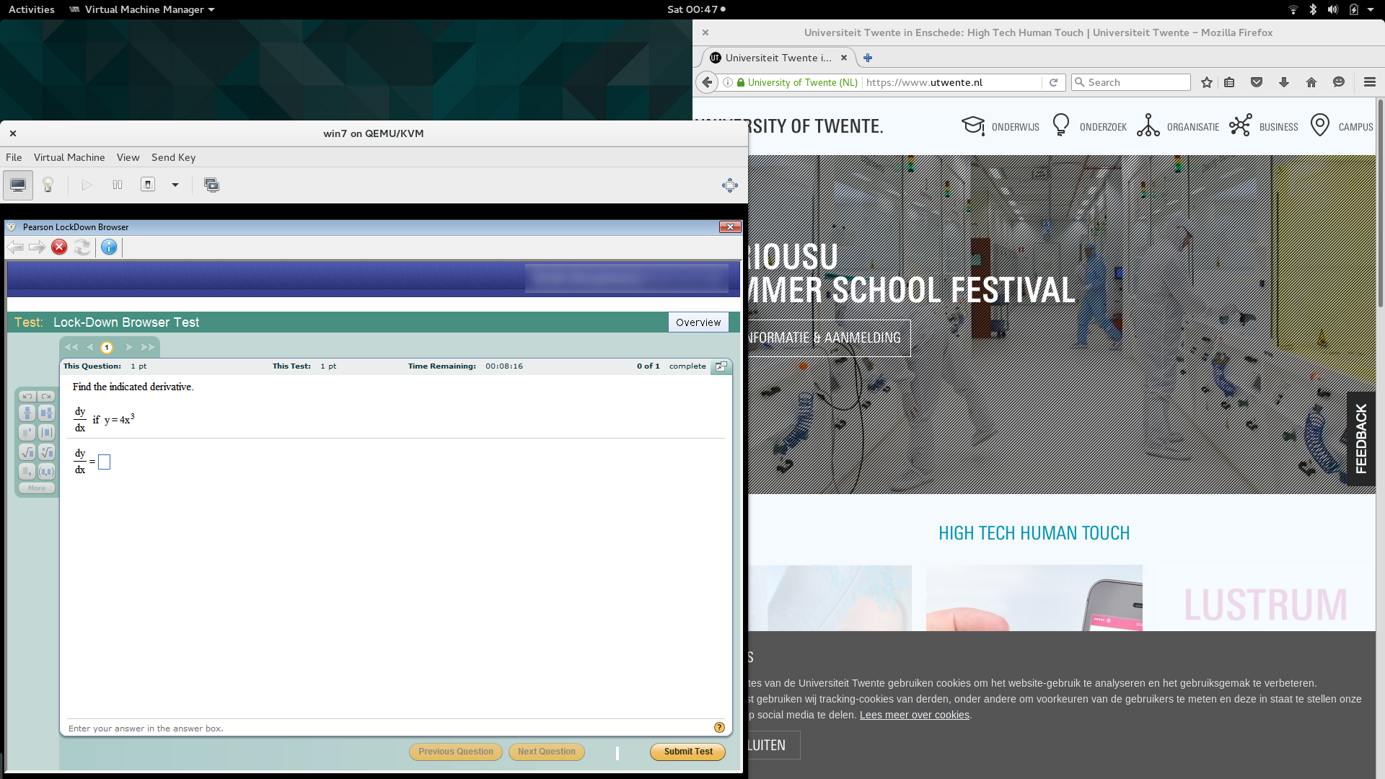1385x779 pixels.
Task: Click the info icon in LockDown Browser toolbar
Action: point(108,247)
